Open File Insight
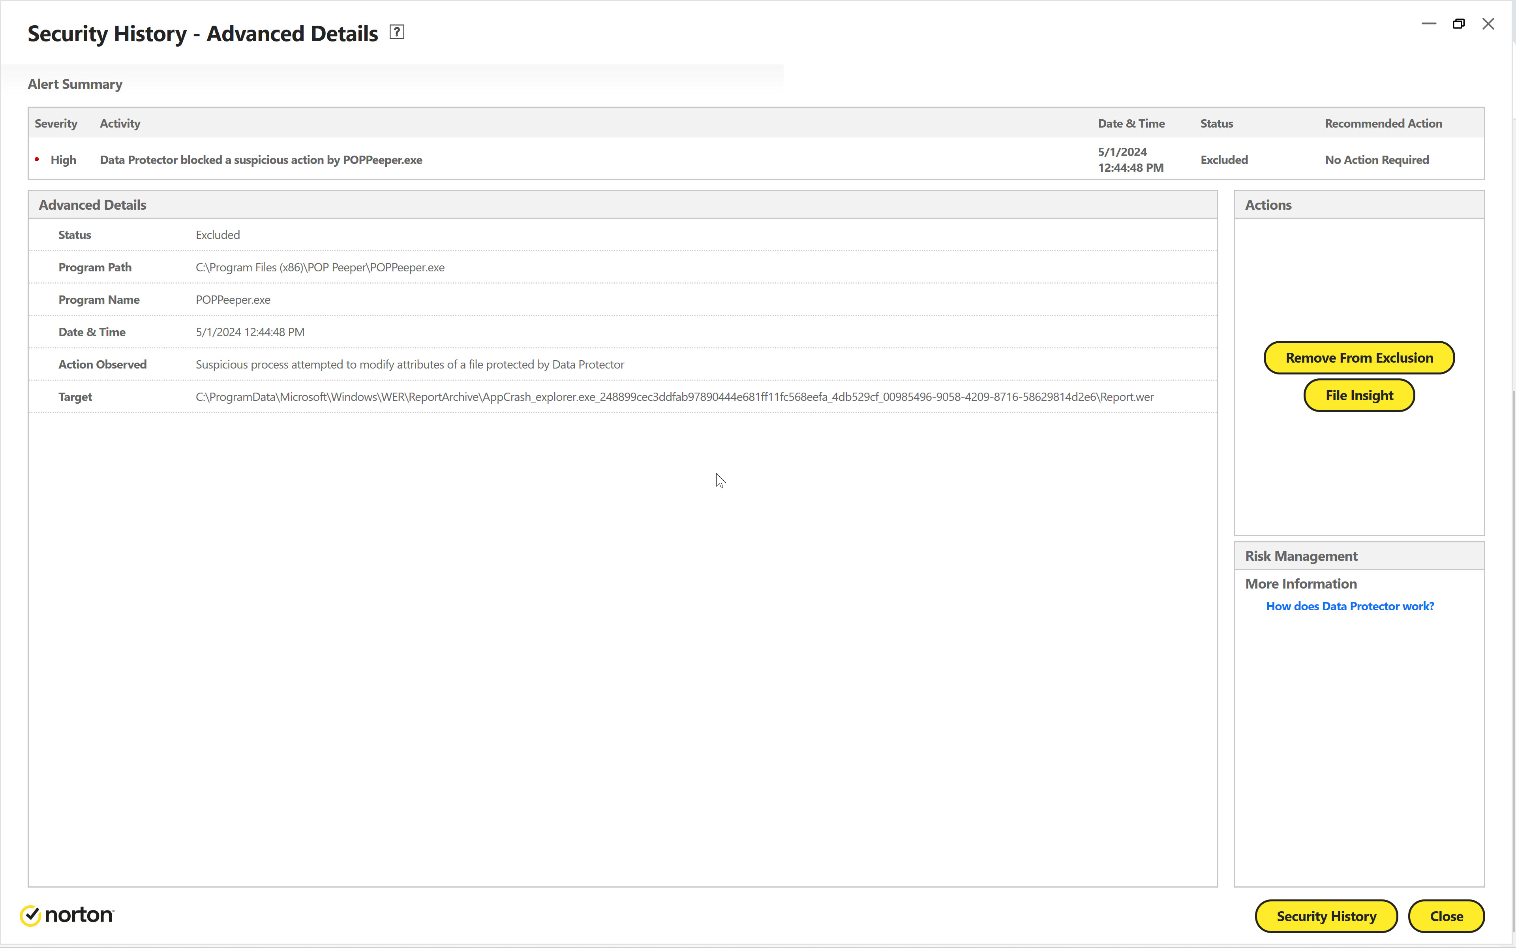Screen dimensions: 1516x948 pyautogui.click(x=1359, y=395)
